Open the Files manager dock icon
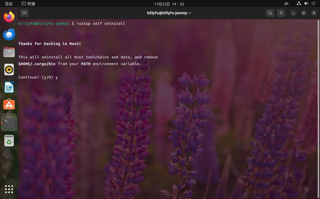The height and width of the screenshot is (199, 320). tap(9, 52)
